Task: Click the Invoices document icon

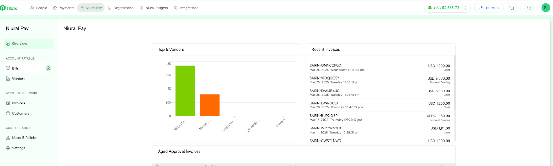Action: [x=8, y=103]
